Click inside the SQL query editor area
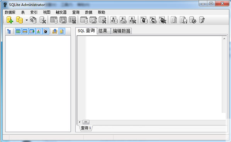This screenshot has width=231, height=142. [154, 78]
